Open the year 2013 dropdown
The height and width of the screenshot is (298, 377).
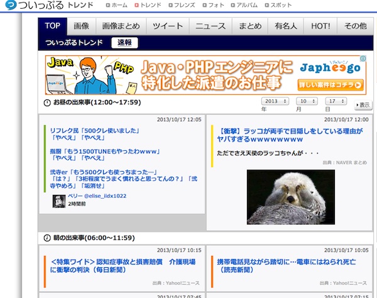coord(274,101)
